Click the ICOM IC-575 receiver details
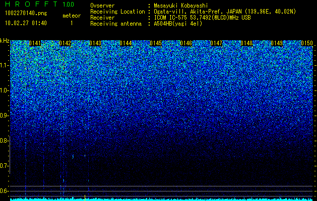 pyautogui.click(x=202, y=18)
